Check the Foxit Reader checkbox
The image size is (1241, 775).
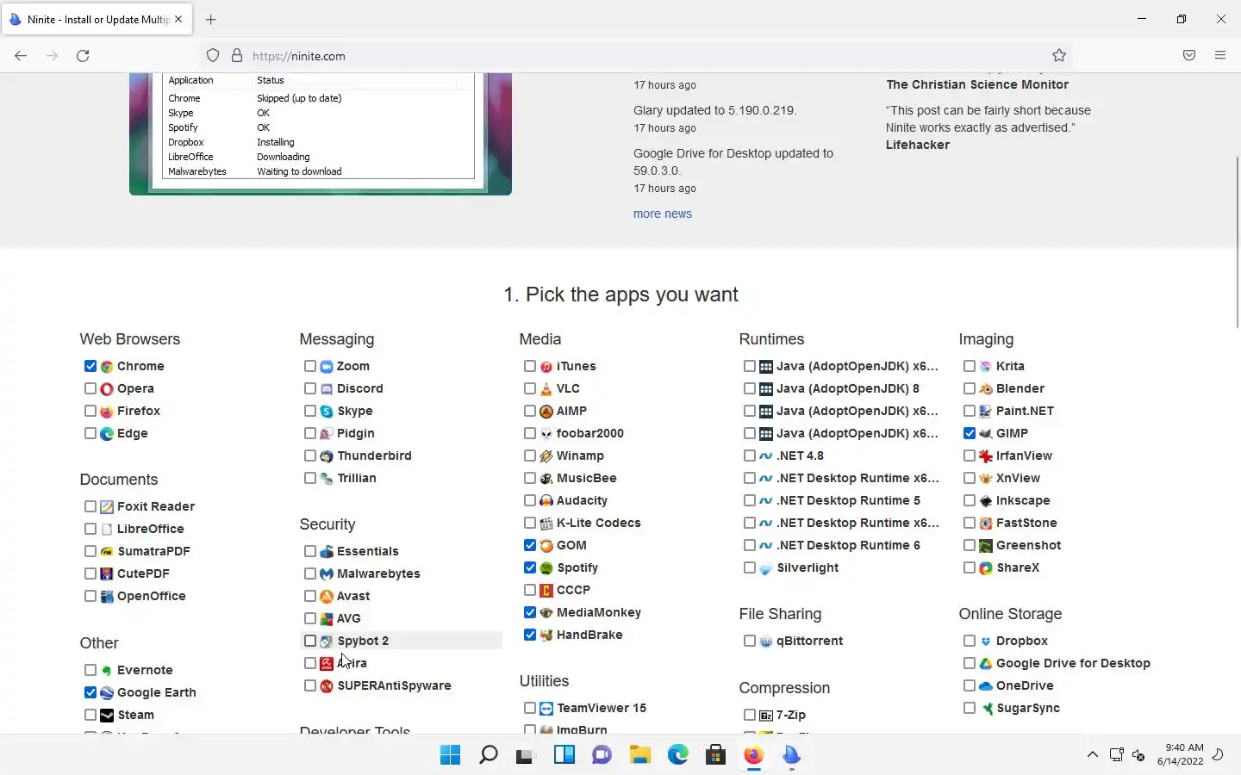(90, 506)
